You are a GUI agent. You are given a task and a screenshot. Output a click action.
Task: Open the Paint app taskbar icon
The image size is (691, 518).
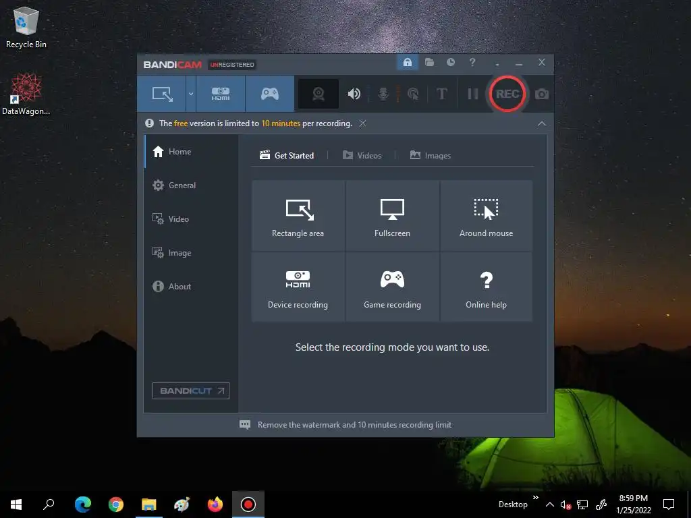click(182, 505)
